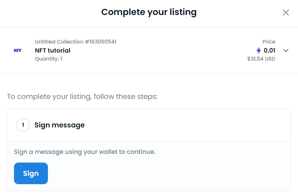Screen dimensions: 298x196
Task: Click the $31,54 USD converted value
Action: coord(261,59)
